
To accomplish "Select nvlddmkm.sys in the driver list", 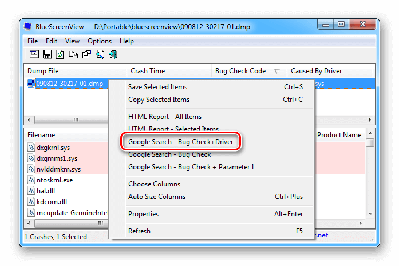I will click(x=58, y=169).
